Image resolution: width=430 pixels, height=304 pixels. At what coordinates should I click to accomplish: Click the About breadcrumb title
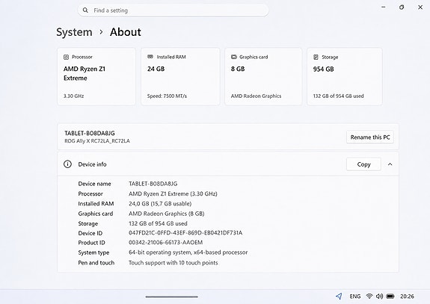(126, 32)
